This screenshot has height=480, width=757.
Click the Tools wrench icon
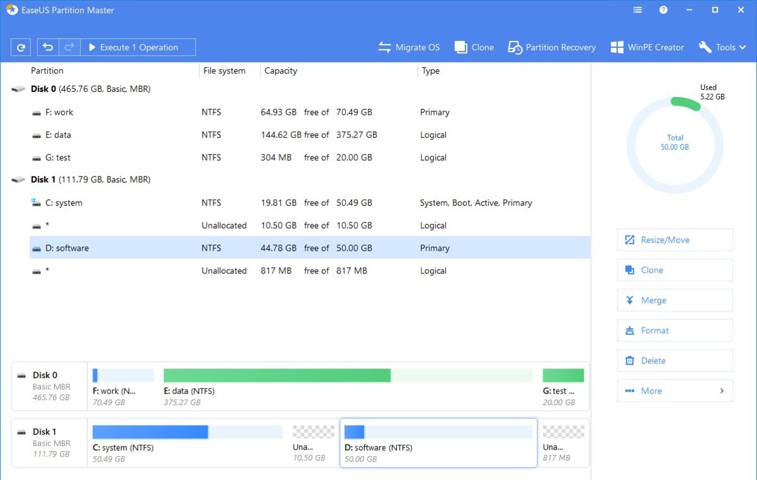coord(705,47)
